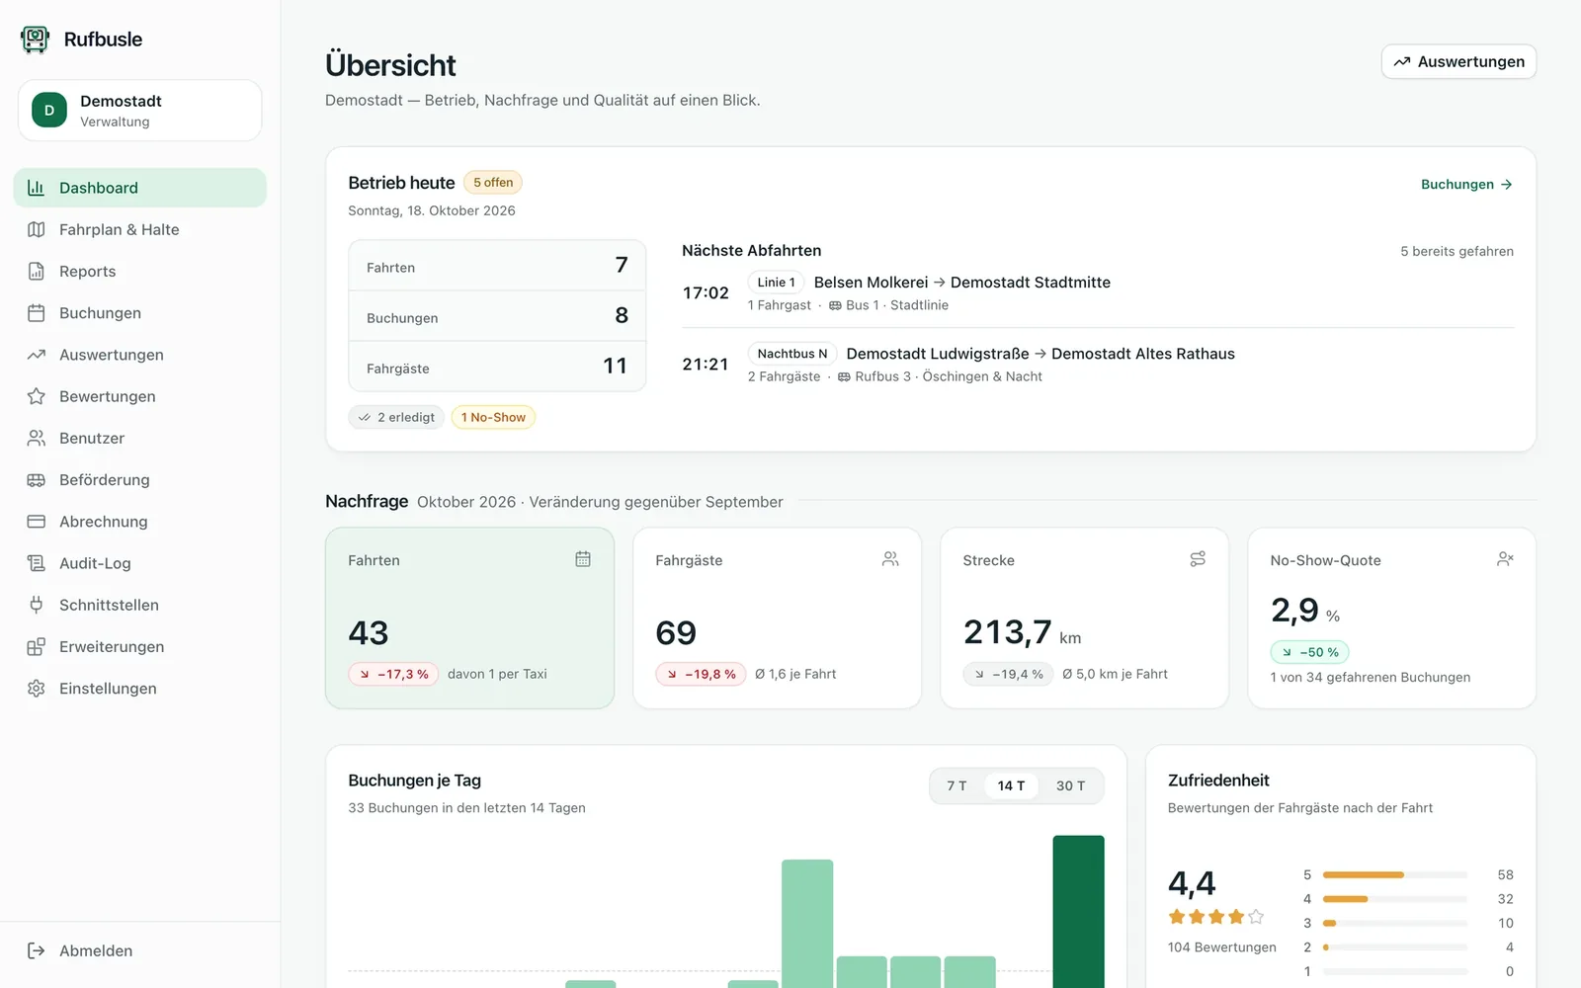The height and width of the screenshot is (988, 1581).
Task: Click the Dashboard bar chart icon
Action: (x=37, y=188)
